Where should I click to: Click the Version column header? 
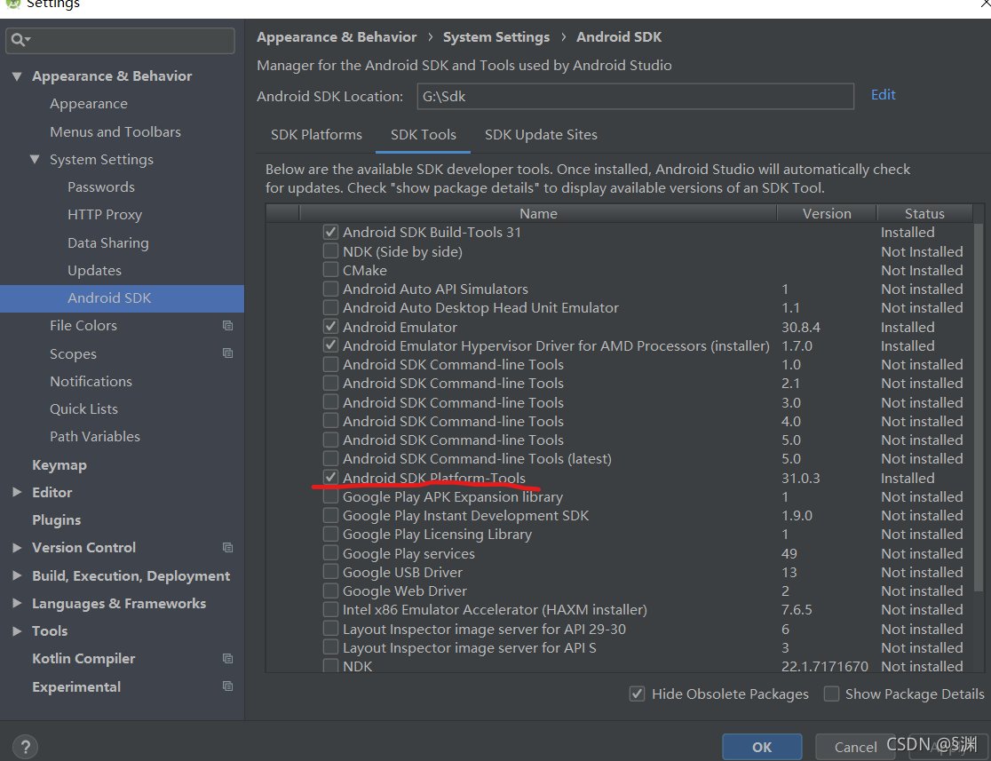pyautogui.click(x=826, y=214)
